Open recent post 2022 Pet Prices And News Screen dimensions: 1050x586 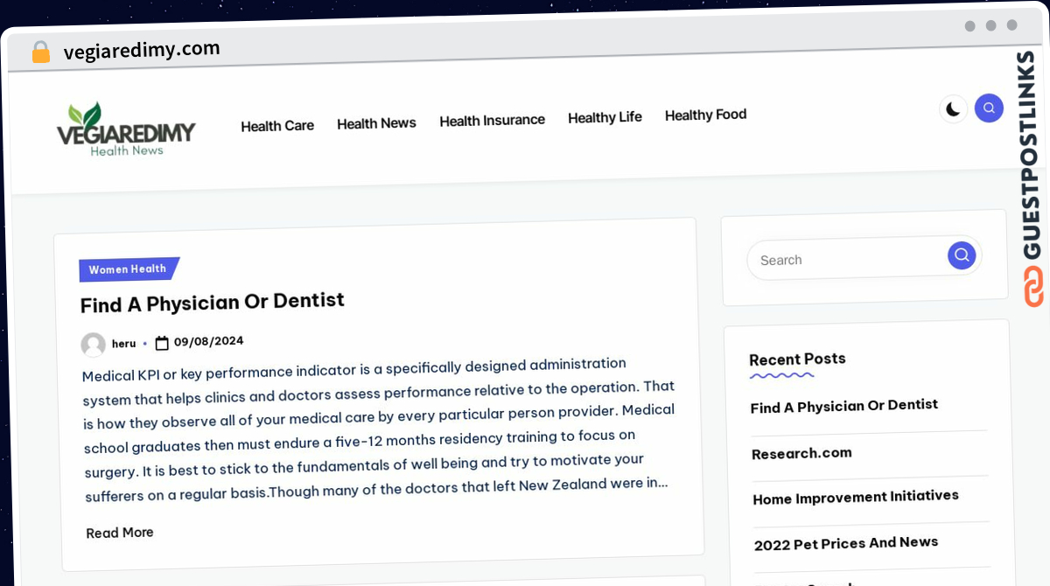[x=846, y=543]
